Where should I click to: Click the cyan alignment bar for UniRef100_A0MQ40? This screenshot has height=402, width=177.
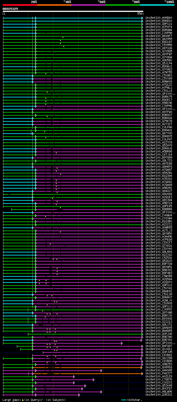(x=73, y=18)
